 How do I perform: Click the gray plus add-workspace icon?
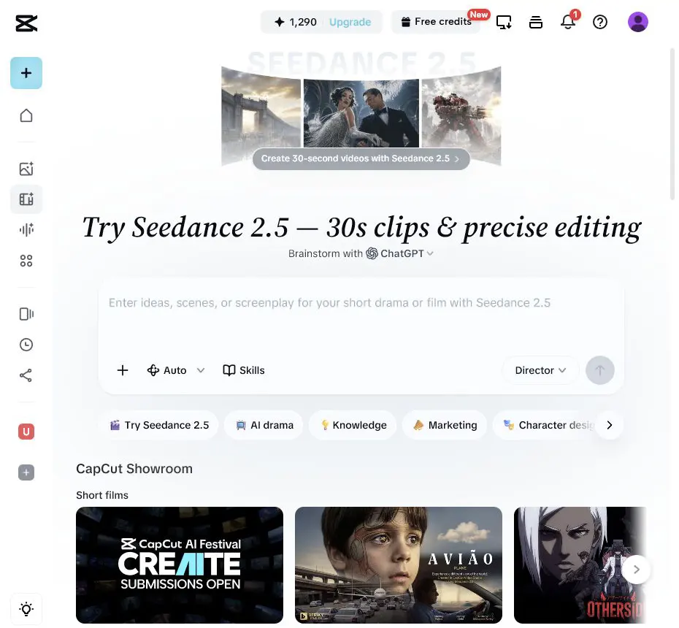click(x=26, y=472)
